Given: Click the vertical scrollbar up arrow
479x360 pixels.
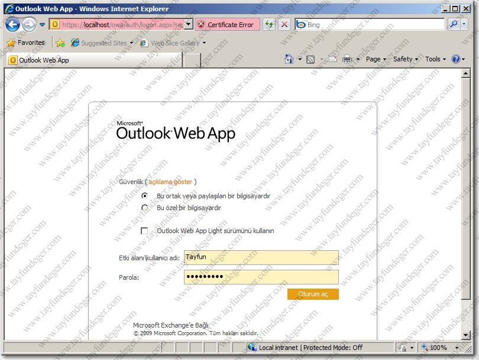Looking at the screenshot, I should [465, 73].
